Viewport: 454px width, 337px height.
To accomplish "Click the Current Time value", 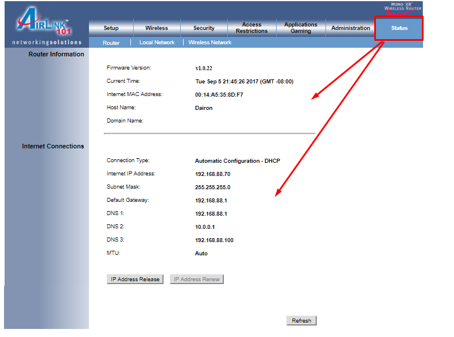I will pyautogui.click(x=245, y=82).
